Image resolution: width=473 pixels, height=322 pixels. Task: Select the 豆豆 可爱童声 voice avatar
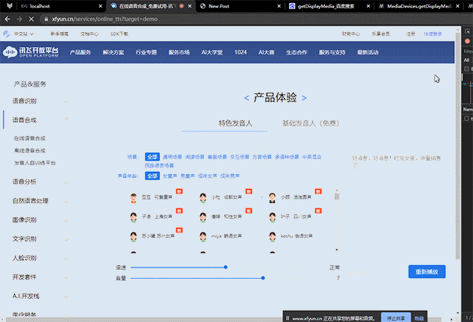tap(134, 198)
